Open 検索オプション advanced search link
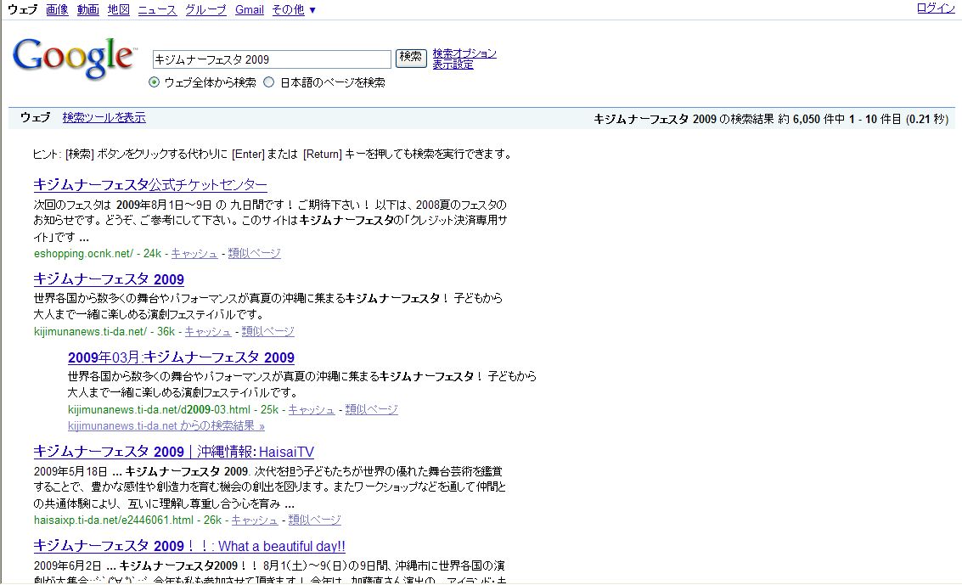 (x=464, y=53)
